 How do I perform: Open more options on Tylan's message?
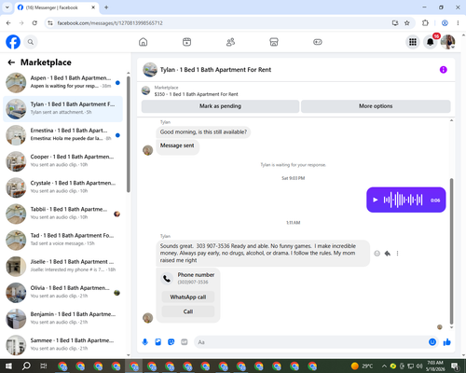(397, 254)
